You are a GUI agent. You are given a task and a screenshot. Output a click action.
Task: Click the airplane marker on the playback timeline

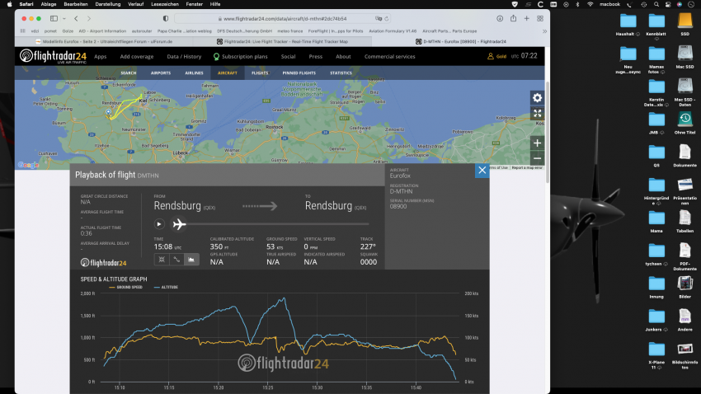[179, 224]
